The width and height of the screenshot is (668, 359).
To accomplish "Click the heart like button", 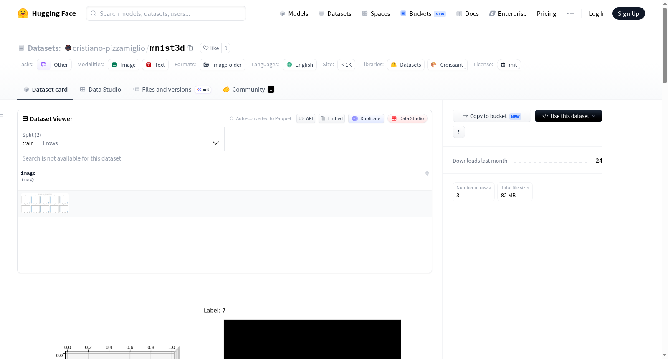I will point(211,48).
